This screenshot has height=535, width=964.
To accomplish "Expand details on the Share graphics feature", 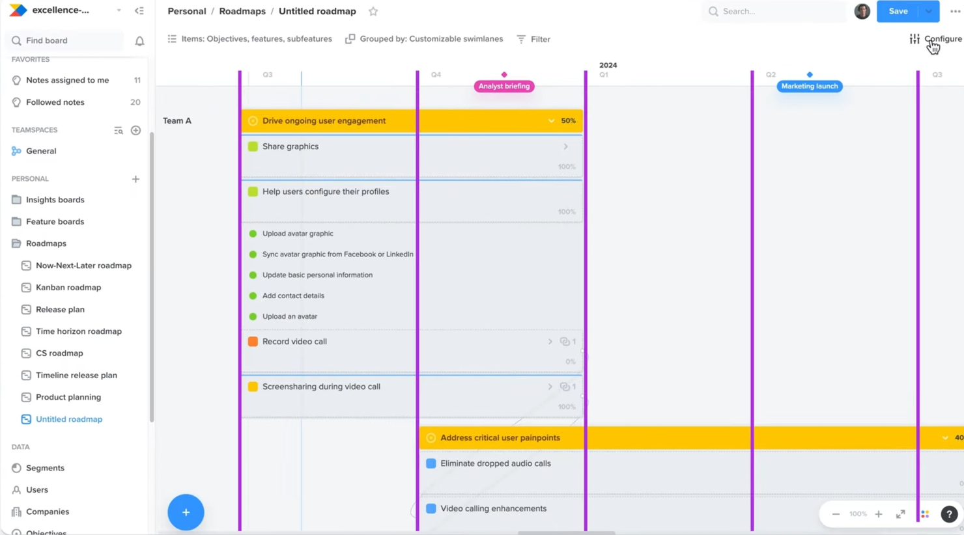I will pos(565,146).
